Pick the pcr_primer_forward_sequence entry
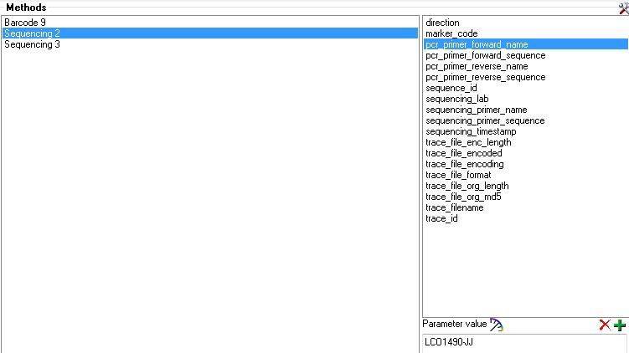 (485, 55)
